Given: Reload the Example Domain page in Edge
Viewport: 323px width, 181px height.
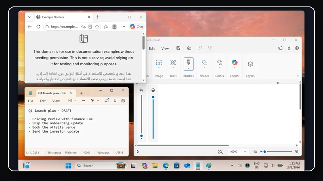Looking at the screenshot, I should 38,27.
